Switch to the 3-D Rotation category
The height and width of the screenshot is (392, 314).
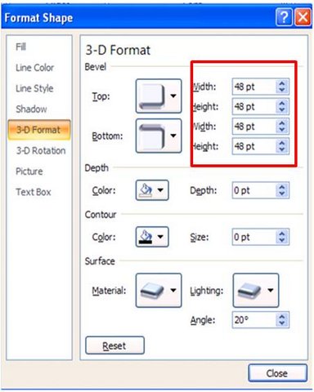click(x=41, y=150)
